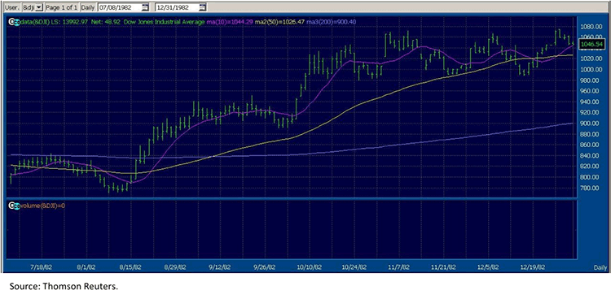
Task: Click the 10/10/82 date axis label
Action: (310, 267)
